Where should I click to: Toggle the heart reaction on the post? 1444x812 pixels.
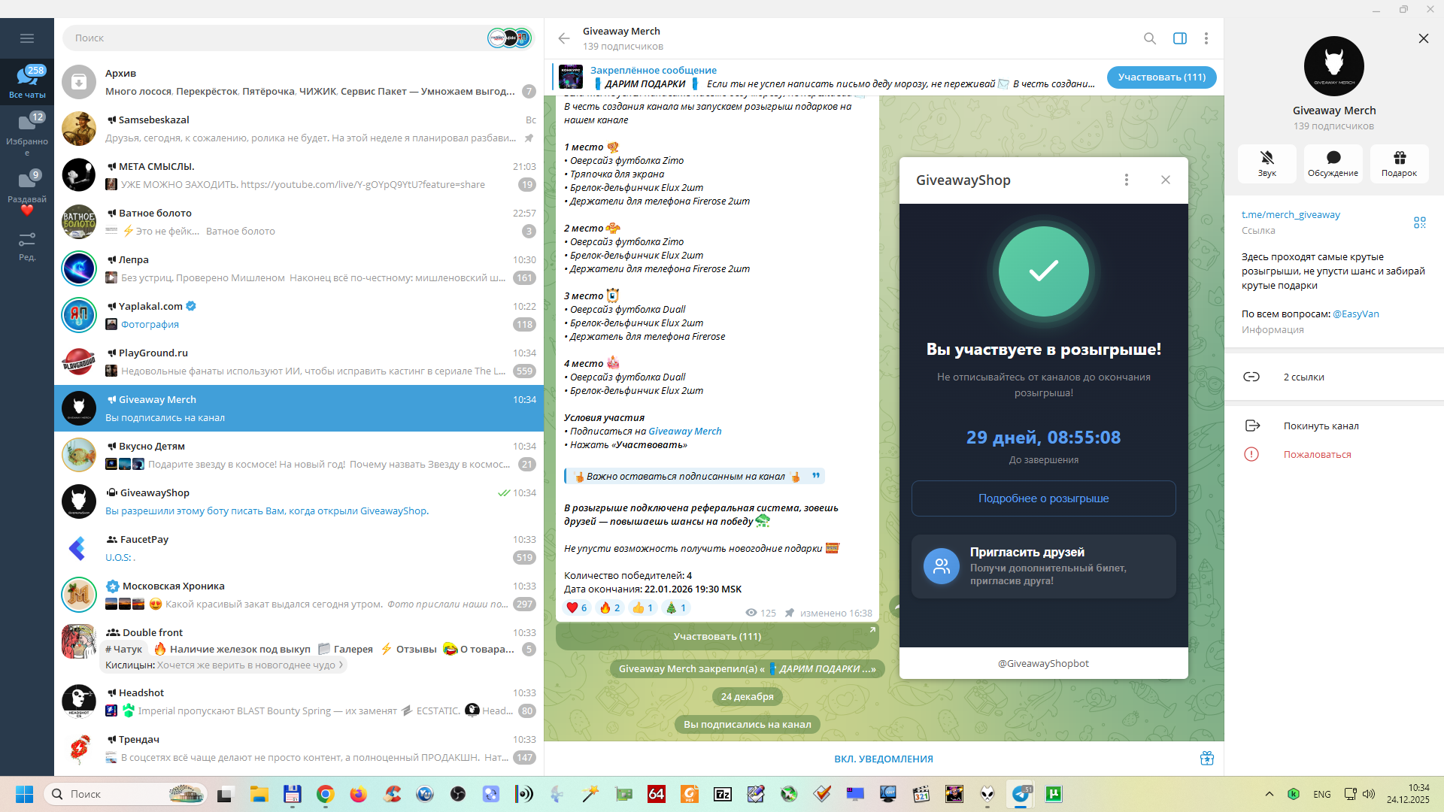576,607
